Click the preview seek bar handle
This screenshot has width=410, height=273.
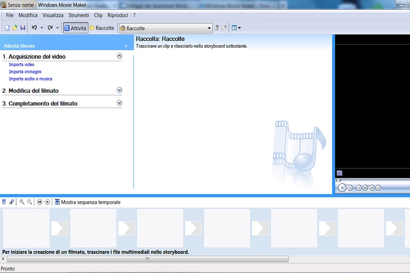pyautogui.click(x=338, y=180)
